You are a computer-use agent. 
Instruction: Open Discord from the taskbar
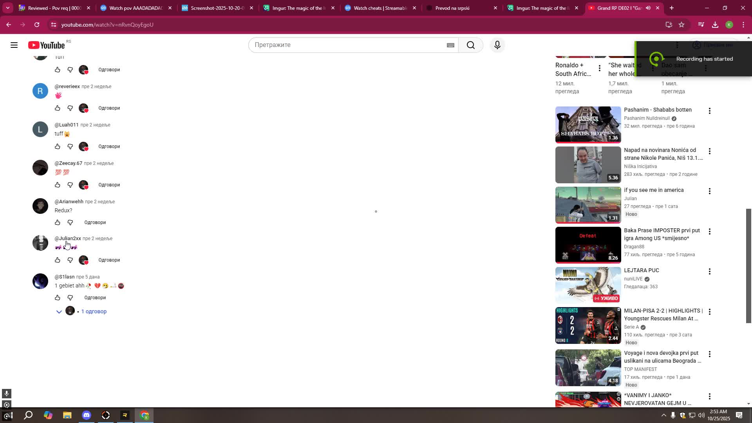[x=86, y=415]
